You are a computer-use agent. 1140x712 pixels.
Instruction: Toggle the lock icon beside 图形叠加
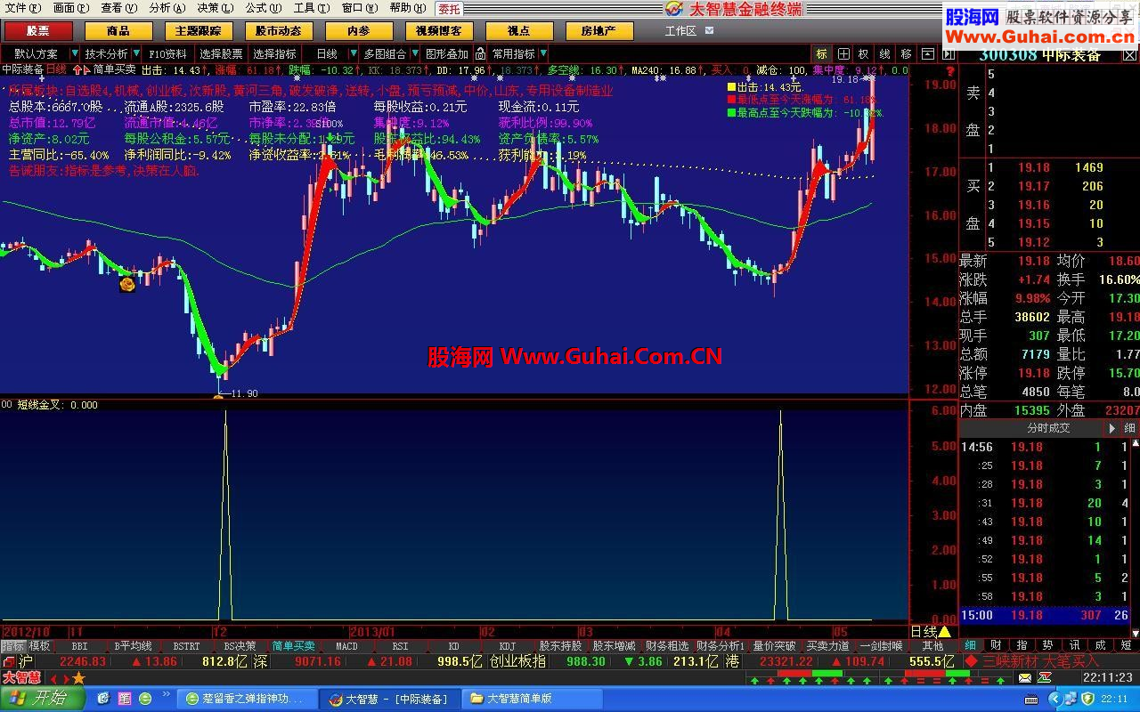click(x=480, y=54)
